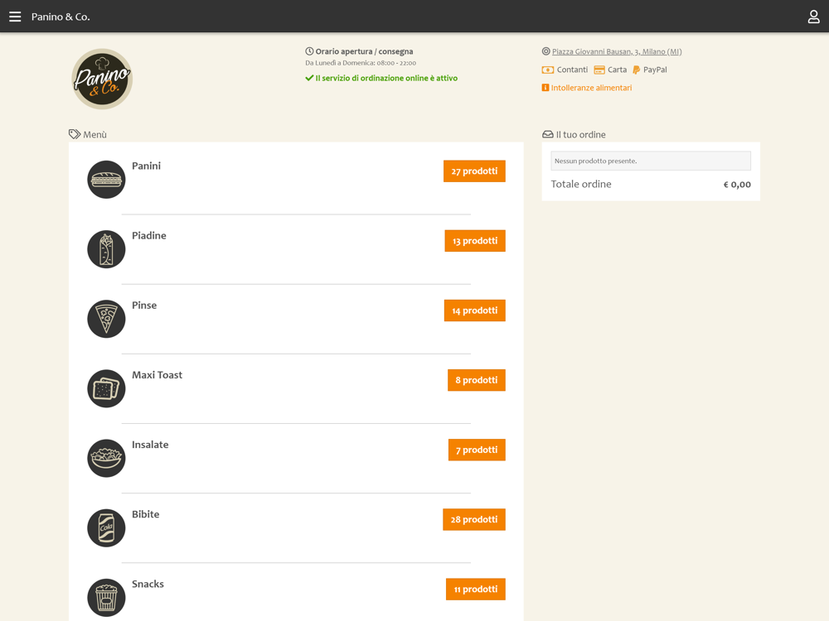
Task: Select the Bibite category title
Action: [145, 514]
